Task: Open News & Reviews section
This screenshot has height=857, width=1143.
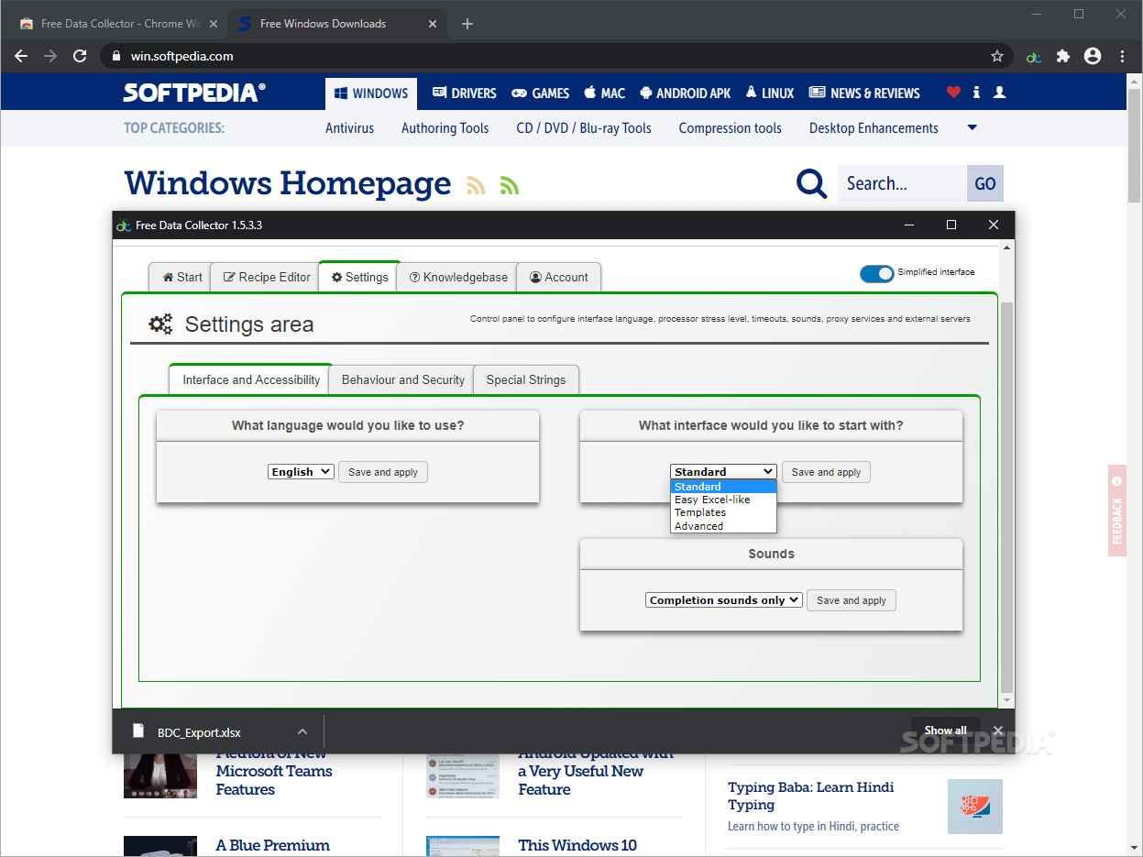Action: point(864,93)
